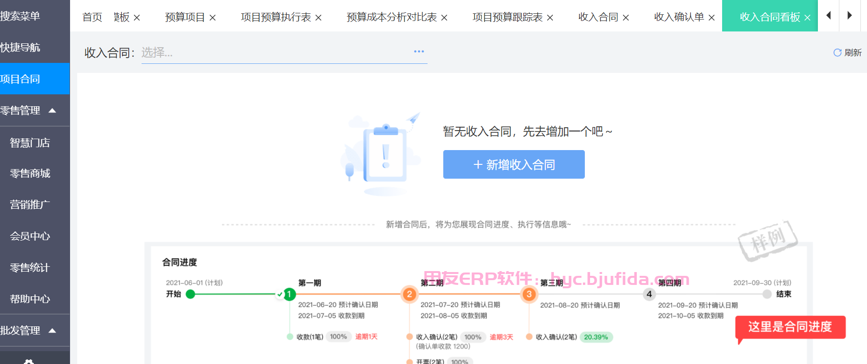This screenshot has width=867, height=364.
Task: Switch to the 收入确认单 tab
Action: [x=679, y=17]
